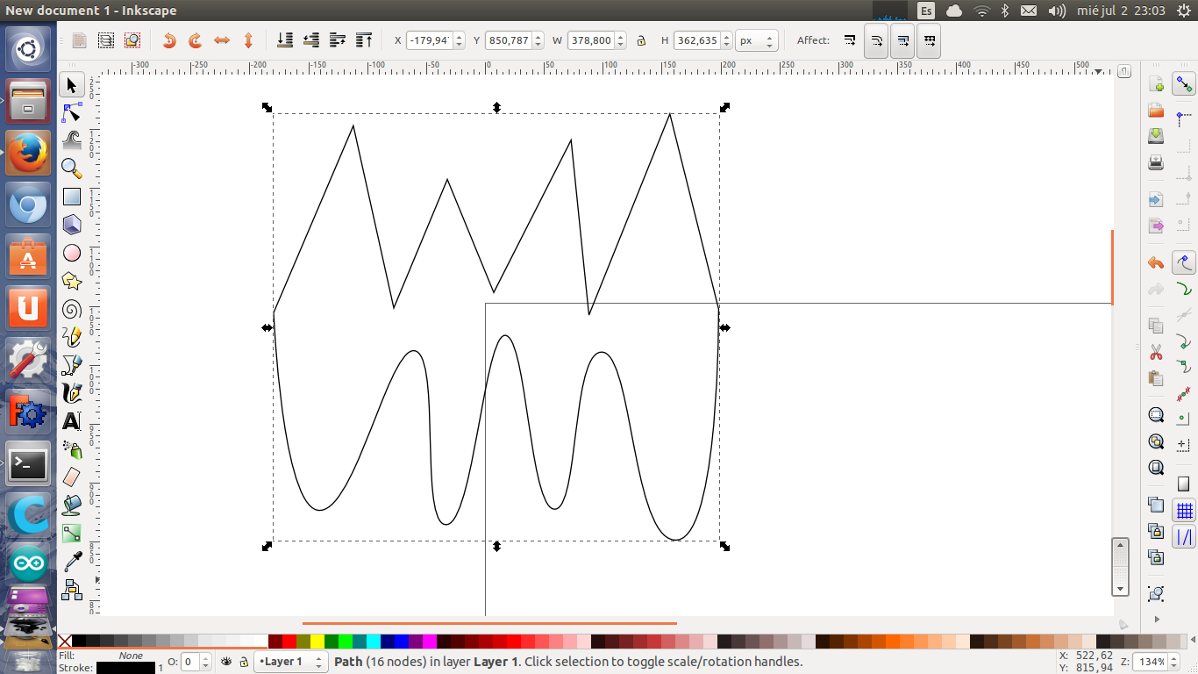Select the Rectangle tool
The image size is (1198, 674).
tap(72, 197)
